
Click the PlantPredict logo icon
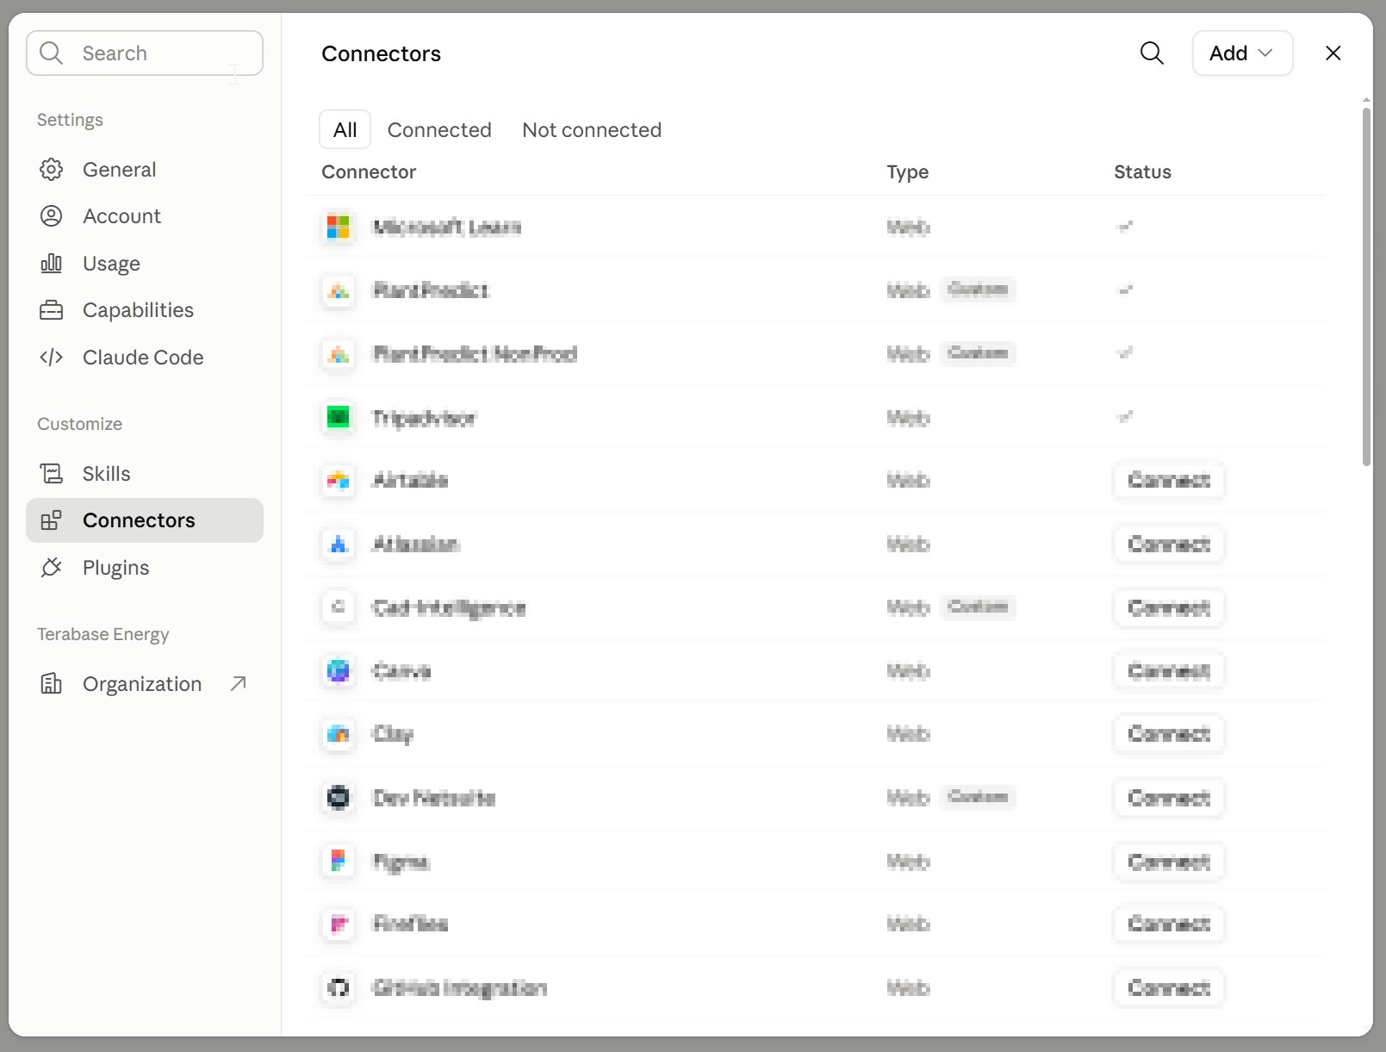[339, 291]
